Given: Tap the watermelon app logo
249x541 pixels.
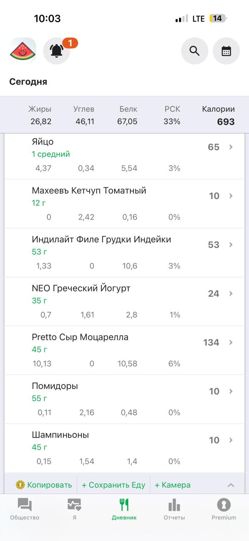Looking at the screenshot, I should pos(23,51).
